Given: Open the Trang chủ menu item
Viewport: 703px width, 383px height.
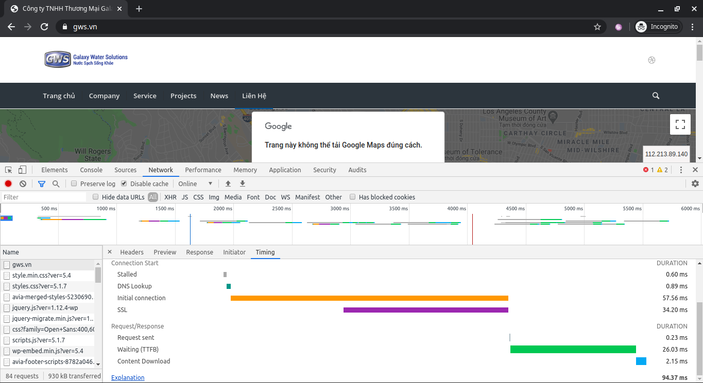Looking at the screenshot, I should click(x=59, y=96).
